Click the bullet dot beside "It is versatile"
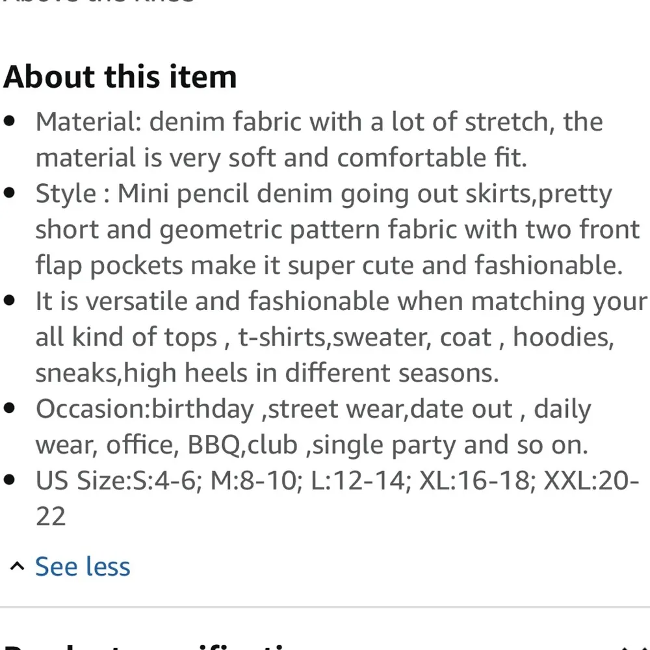This screenshot has height=650, width=650. [10, 301]
